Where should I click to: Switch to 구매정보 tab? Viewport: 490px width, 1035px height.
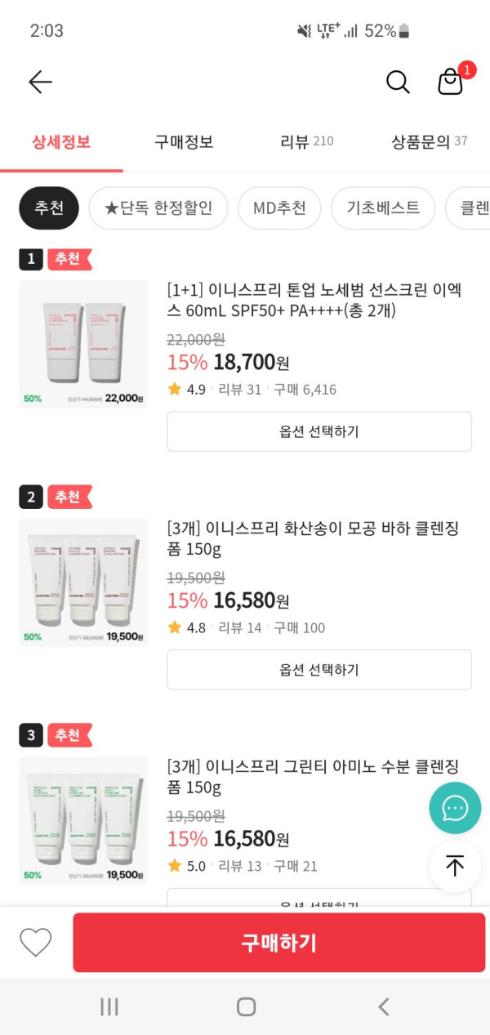184,141
